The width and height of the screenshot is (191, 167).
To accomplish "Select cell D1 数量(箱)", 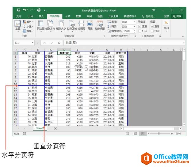I will (x=64, y=53).
